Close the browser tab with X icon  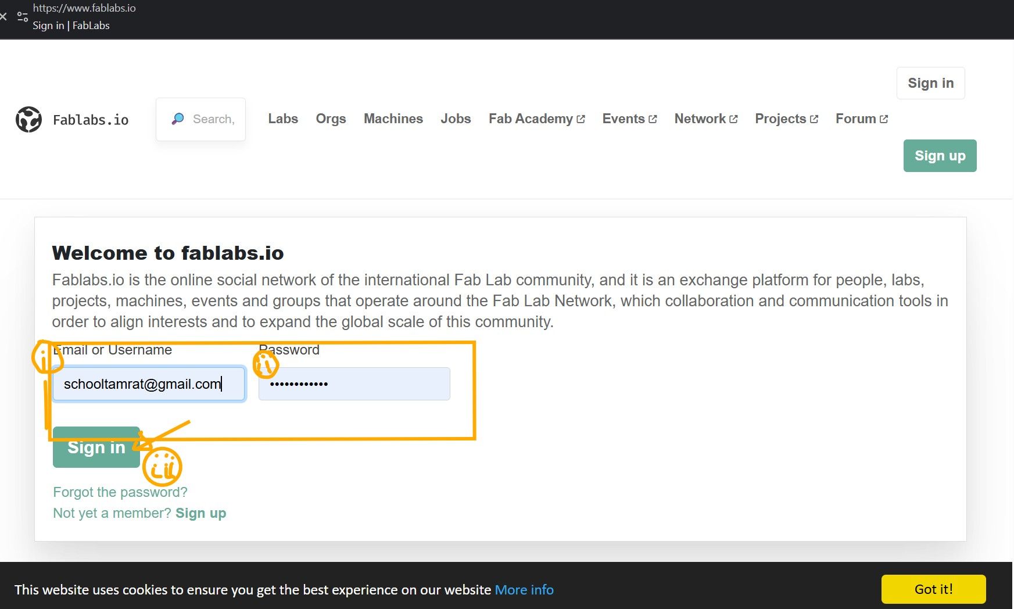coord(3,17)
